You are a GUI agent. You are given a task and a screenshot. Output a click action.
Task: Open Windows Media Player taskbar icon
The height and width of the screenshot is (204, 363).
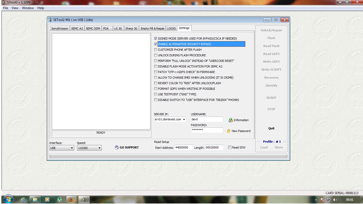pyautogui.click(x=47, y=199)
